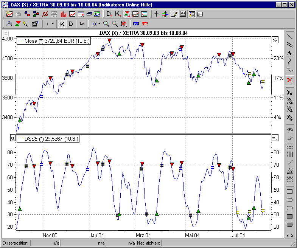
Task: Select the ellipse shape tool
Action: tap(289, 200)
